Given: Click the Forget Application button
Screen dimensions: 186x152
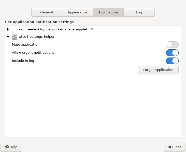Looking at the screenshot, I should pos(158,70).
